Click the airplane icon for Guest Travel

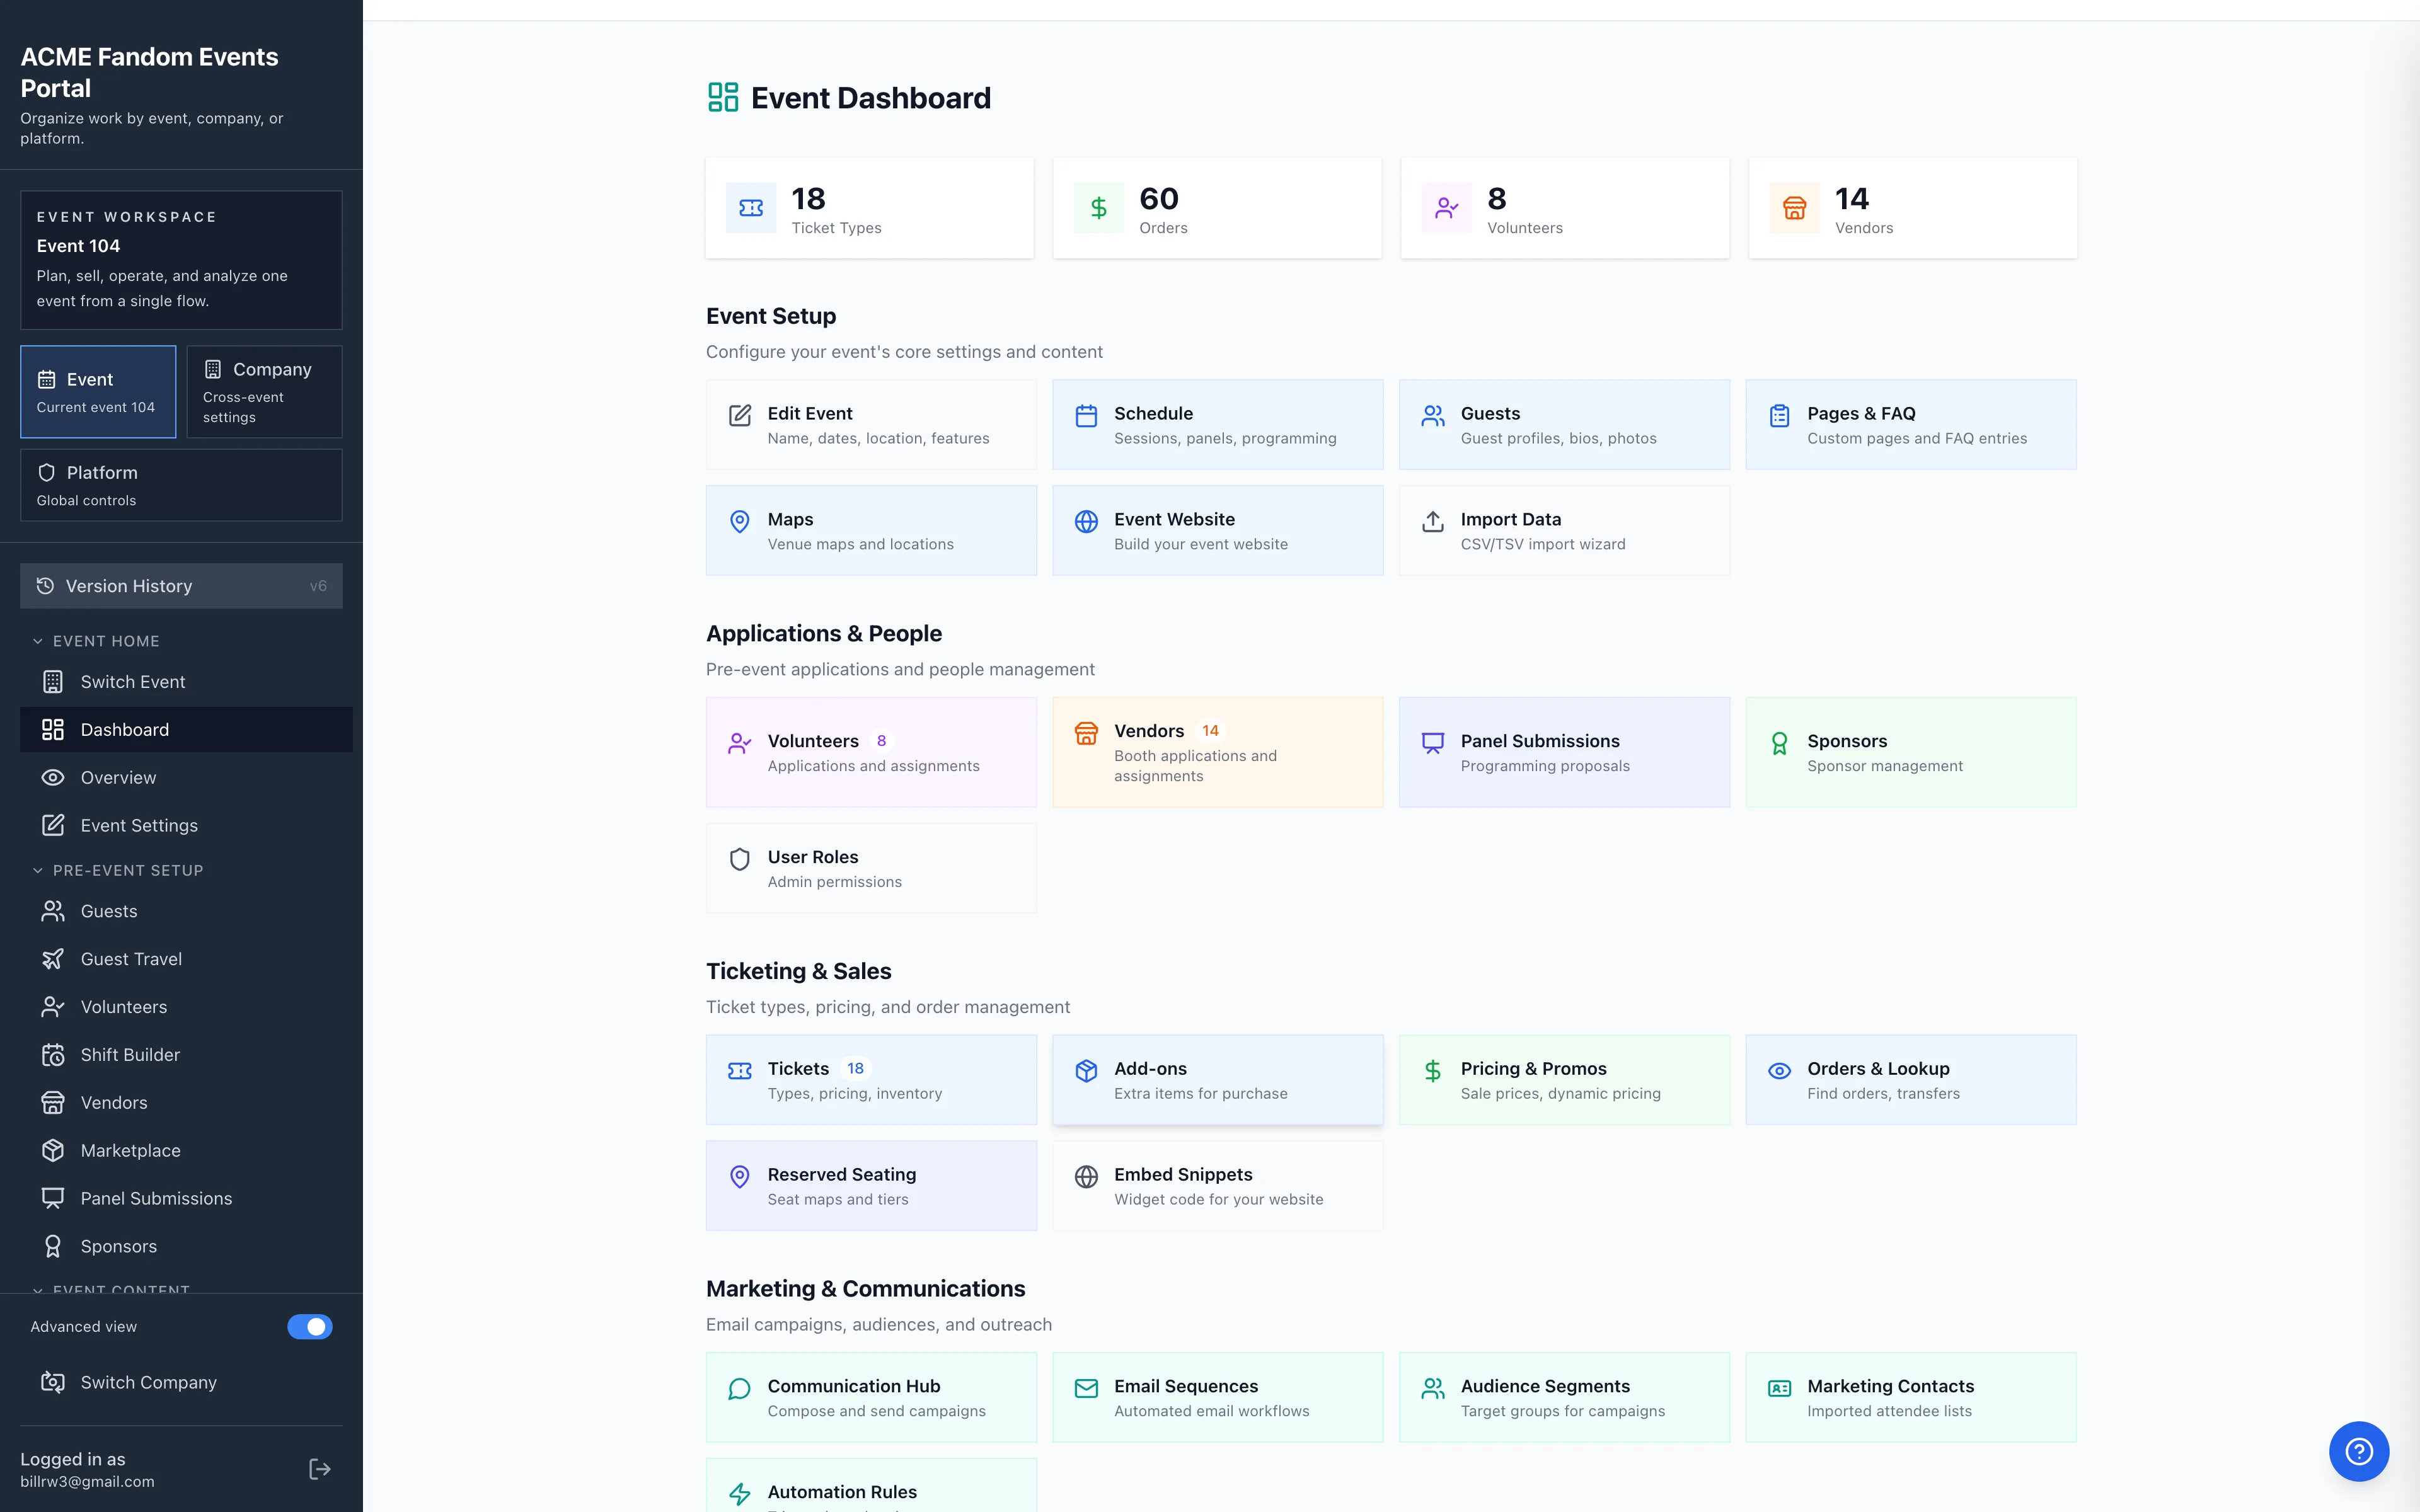[53, 959]
